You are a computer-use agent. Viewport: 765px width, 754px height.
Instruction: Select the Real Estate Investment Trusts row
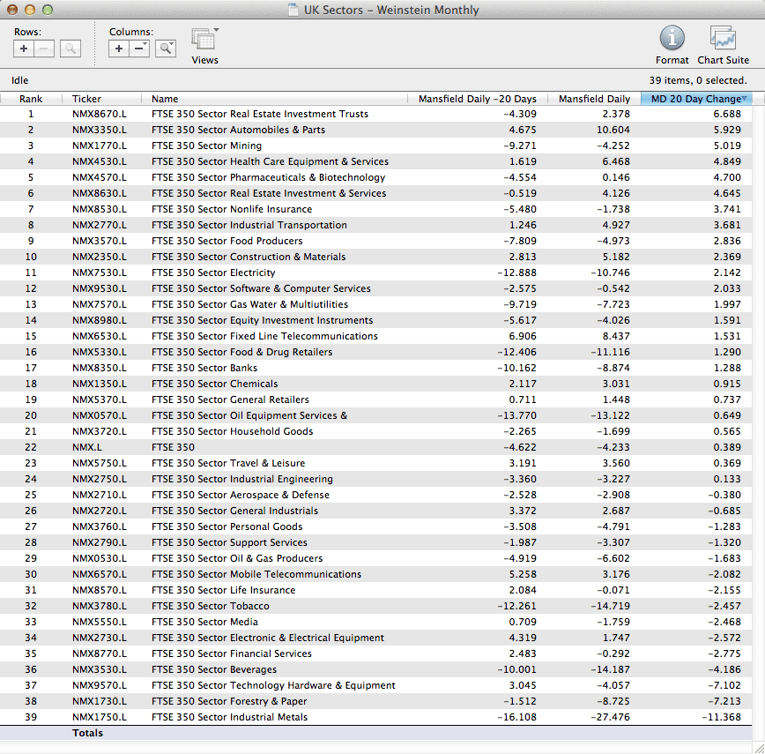tap(260, 114)
